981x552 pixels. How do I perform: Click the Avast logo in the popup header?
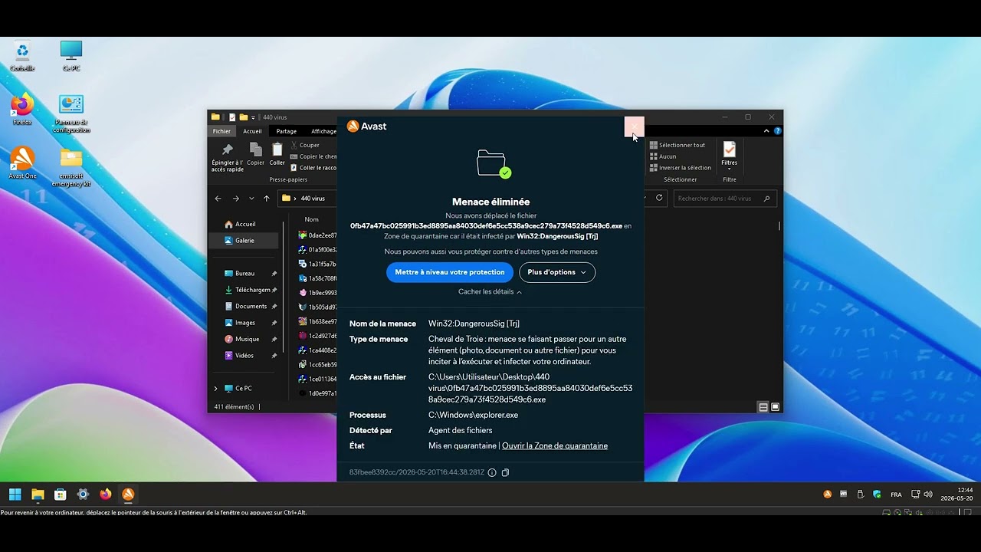(366, 127)
